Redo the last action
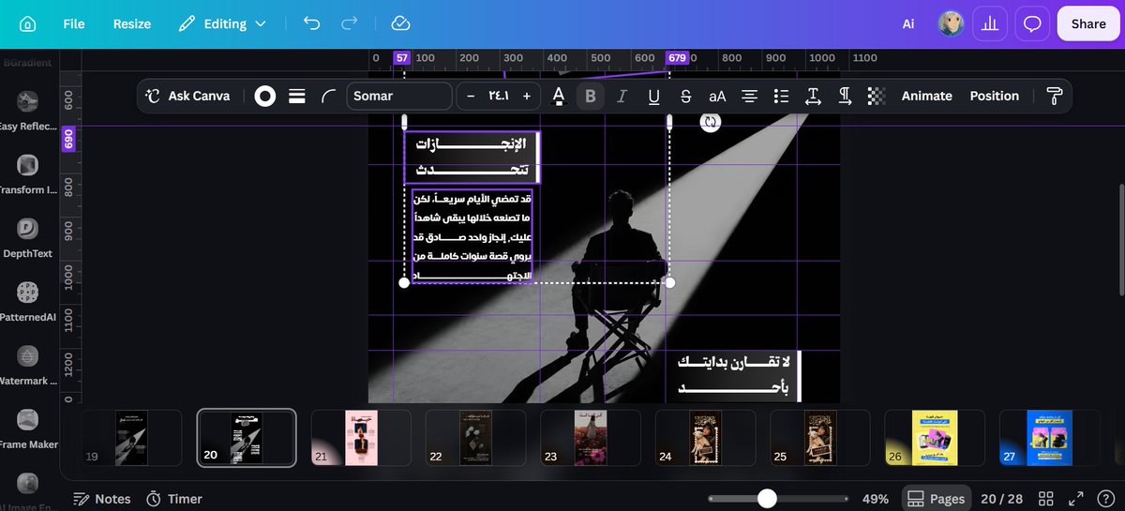This screenshot has width=1125, height=511. coord(350,24)
